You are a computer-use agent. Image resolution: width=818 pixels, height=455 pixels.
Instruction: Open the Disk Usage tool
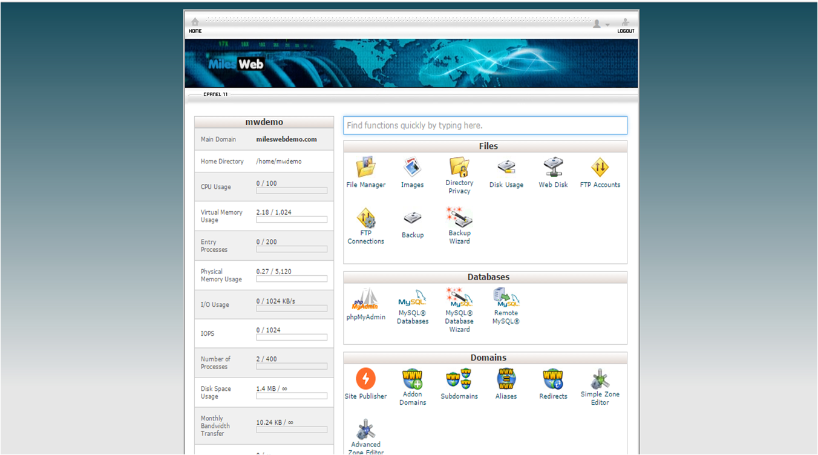pos(506,167)
